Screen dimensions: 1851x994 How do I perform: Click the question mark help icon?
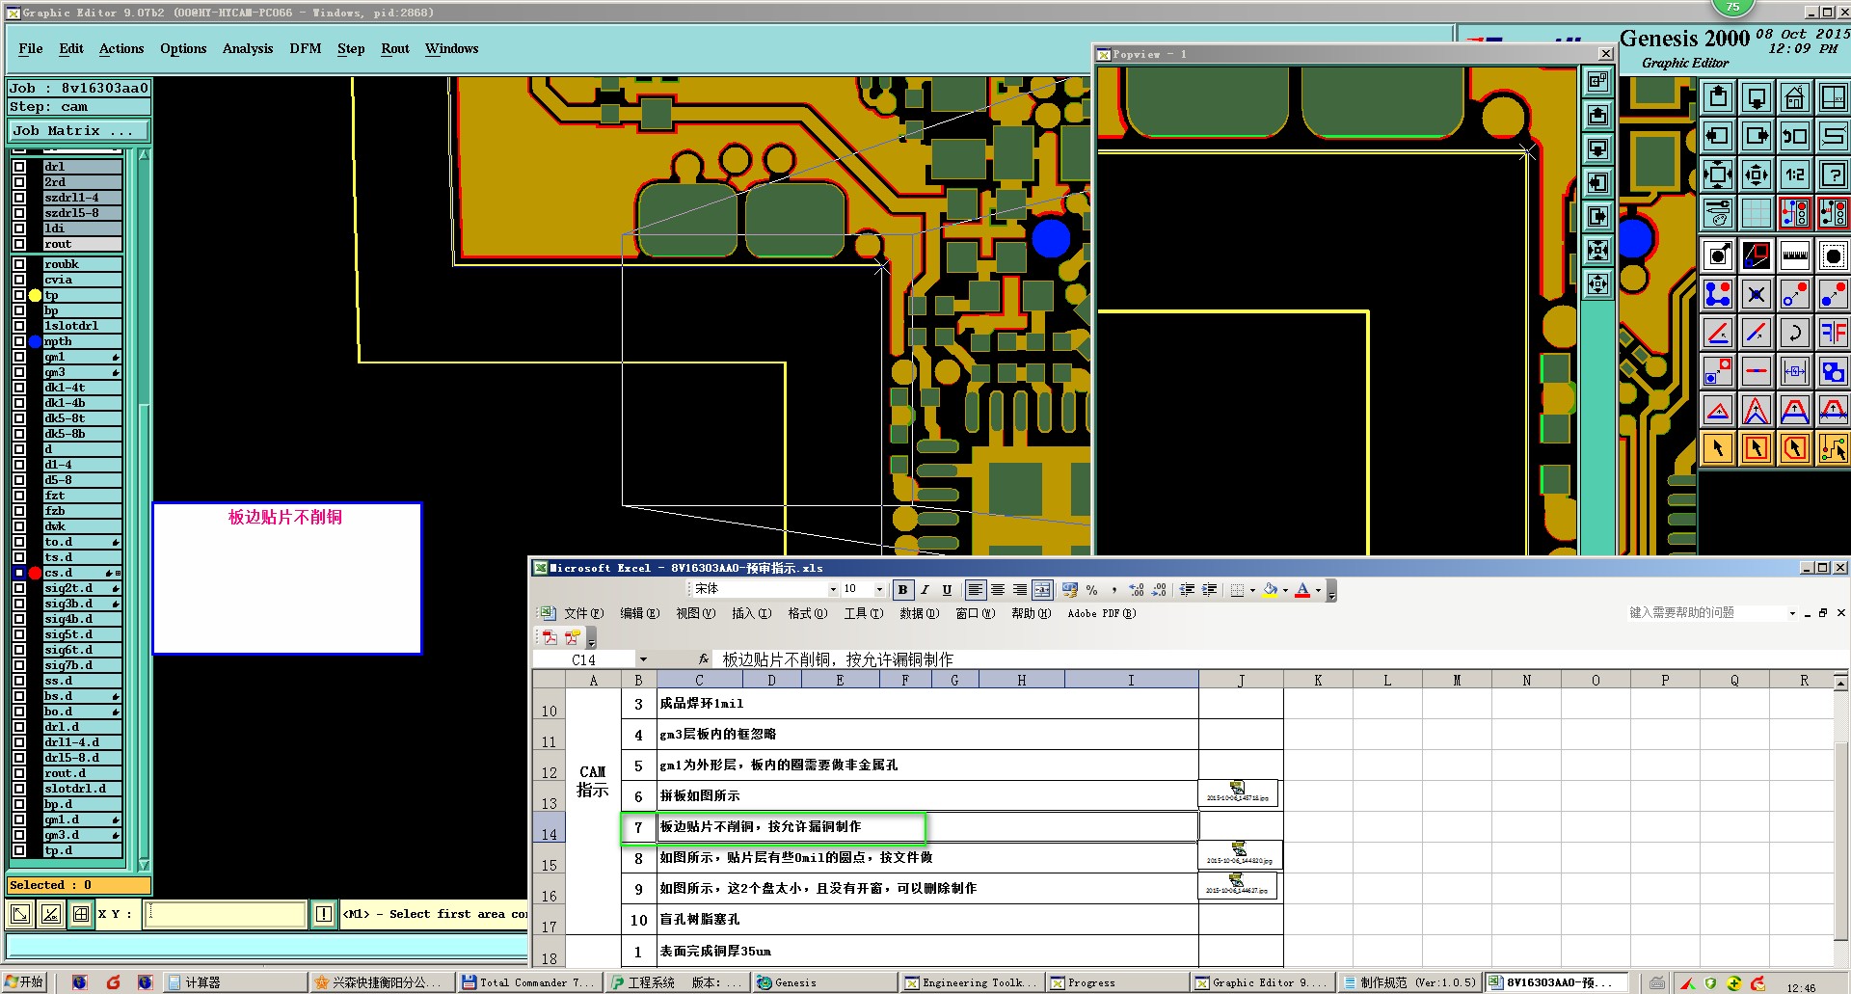pos(1832,175)
